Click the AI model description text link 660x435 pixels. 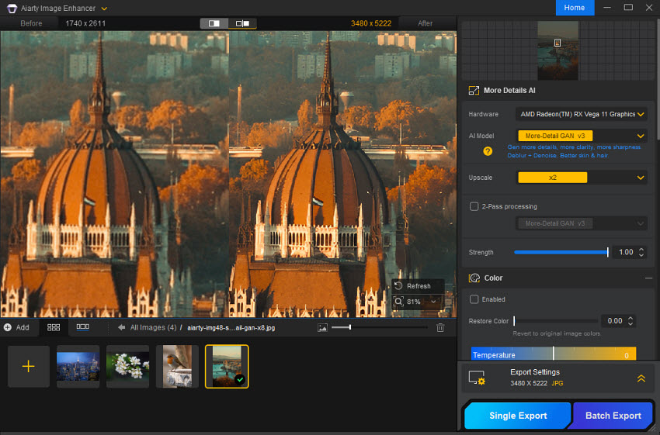click(574, 151)
